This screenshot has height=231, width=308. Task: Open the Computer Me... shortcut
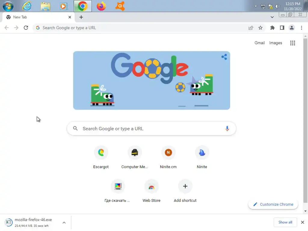pyautogui.click(x=134, y=157)
